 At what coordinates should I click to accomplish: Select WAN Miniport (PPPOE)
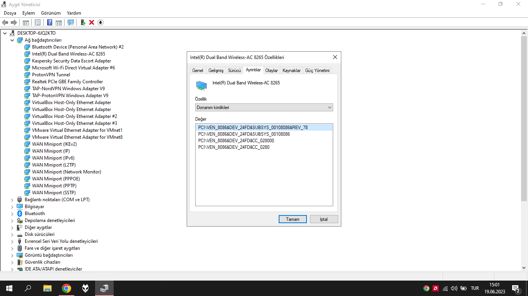pyautogui.click(x=56, y=179)
